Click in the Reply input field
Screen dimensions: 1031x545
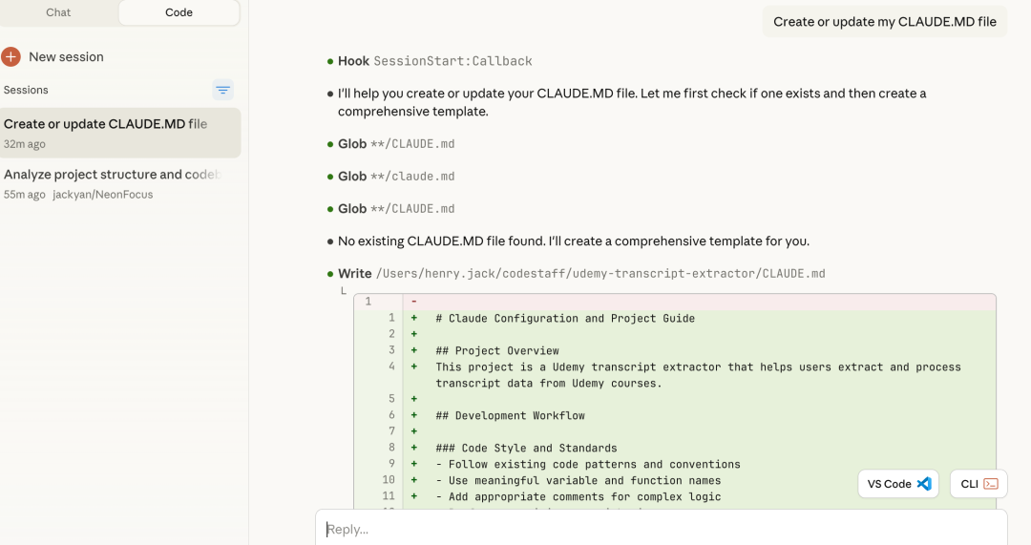point(661,529)
